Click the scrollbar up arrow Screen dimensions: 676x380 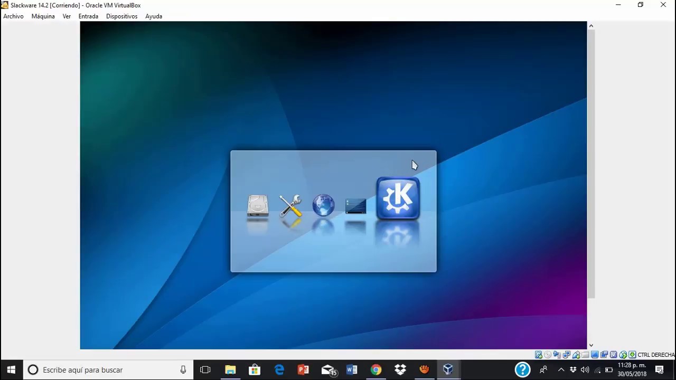(591, 25)
